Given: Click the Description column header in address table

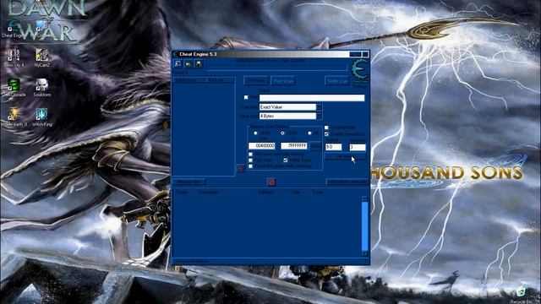Looking at the screenshot, I should coord(209,193).
